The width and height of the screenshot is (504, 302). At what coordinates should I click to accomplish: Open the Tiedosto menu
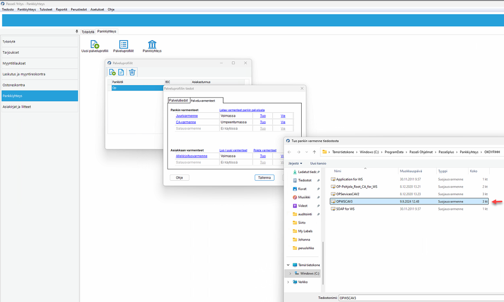pyautogui.click(x=8, y=10)
